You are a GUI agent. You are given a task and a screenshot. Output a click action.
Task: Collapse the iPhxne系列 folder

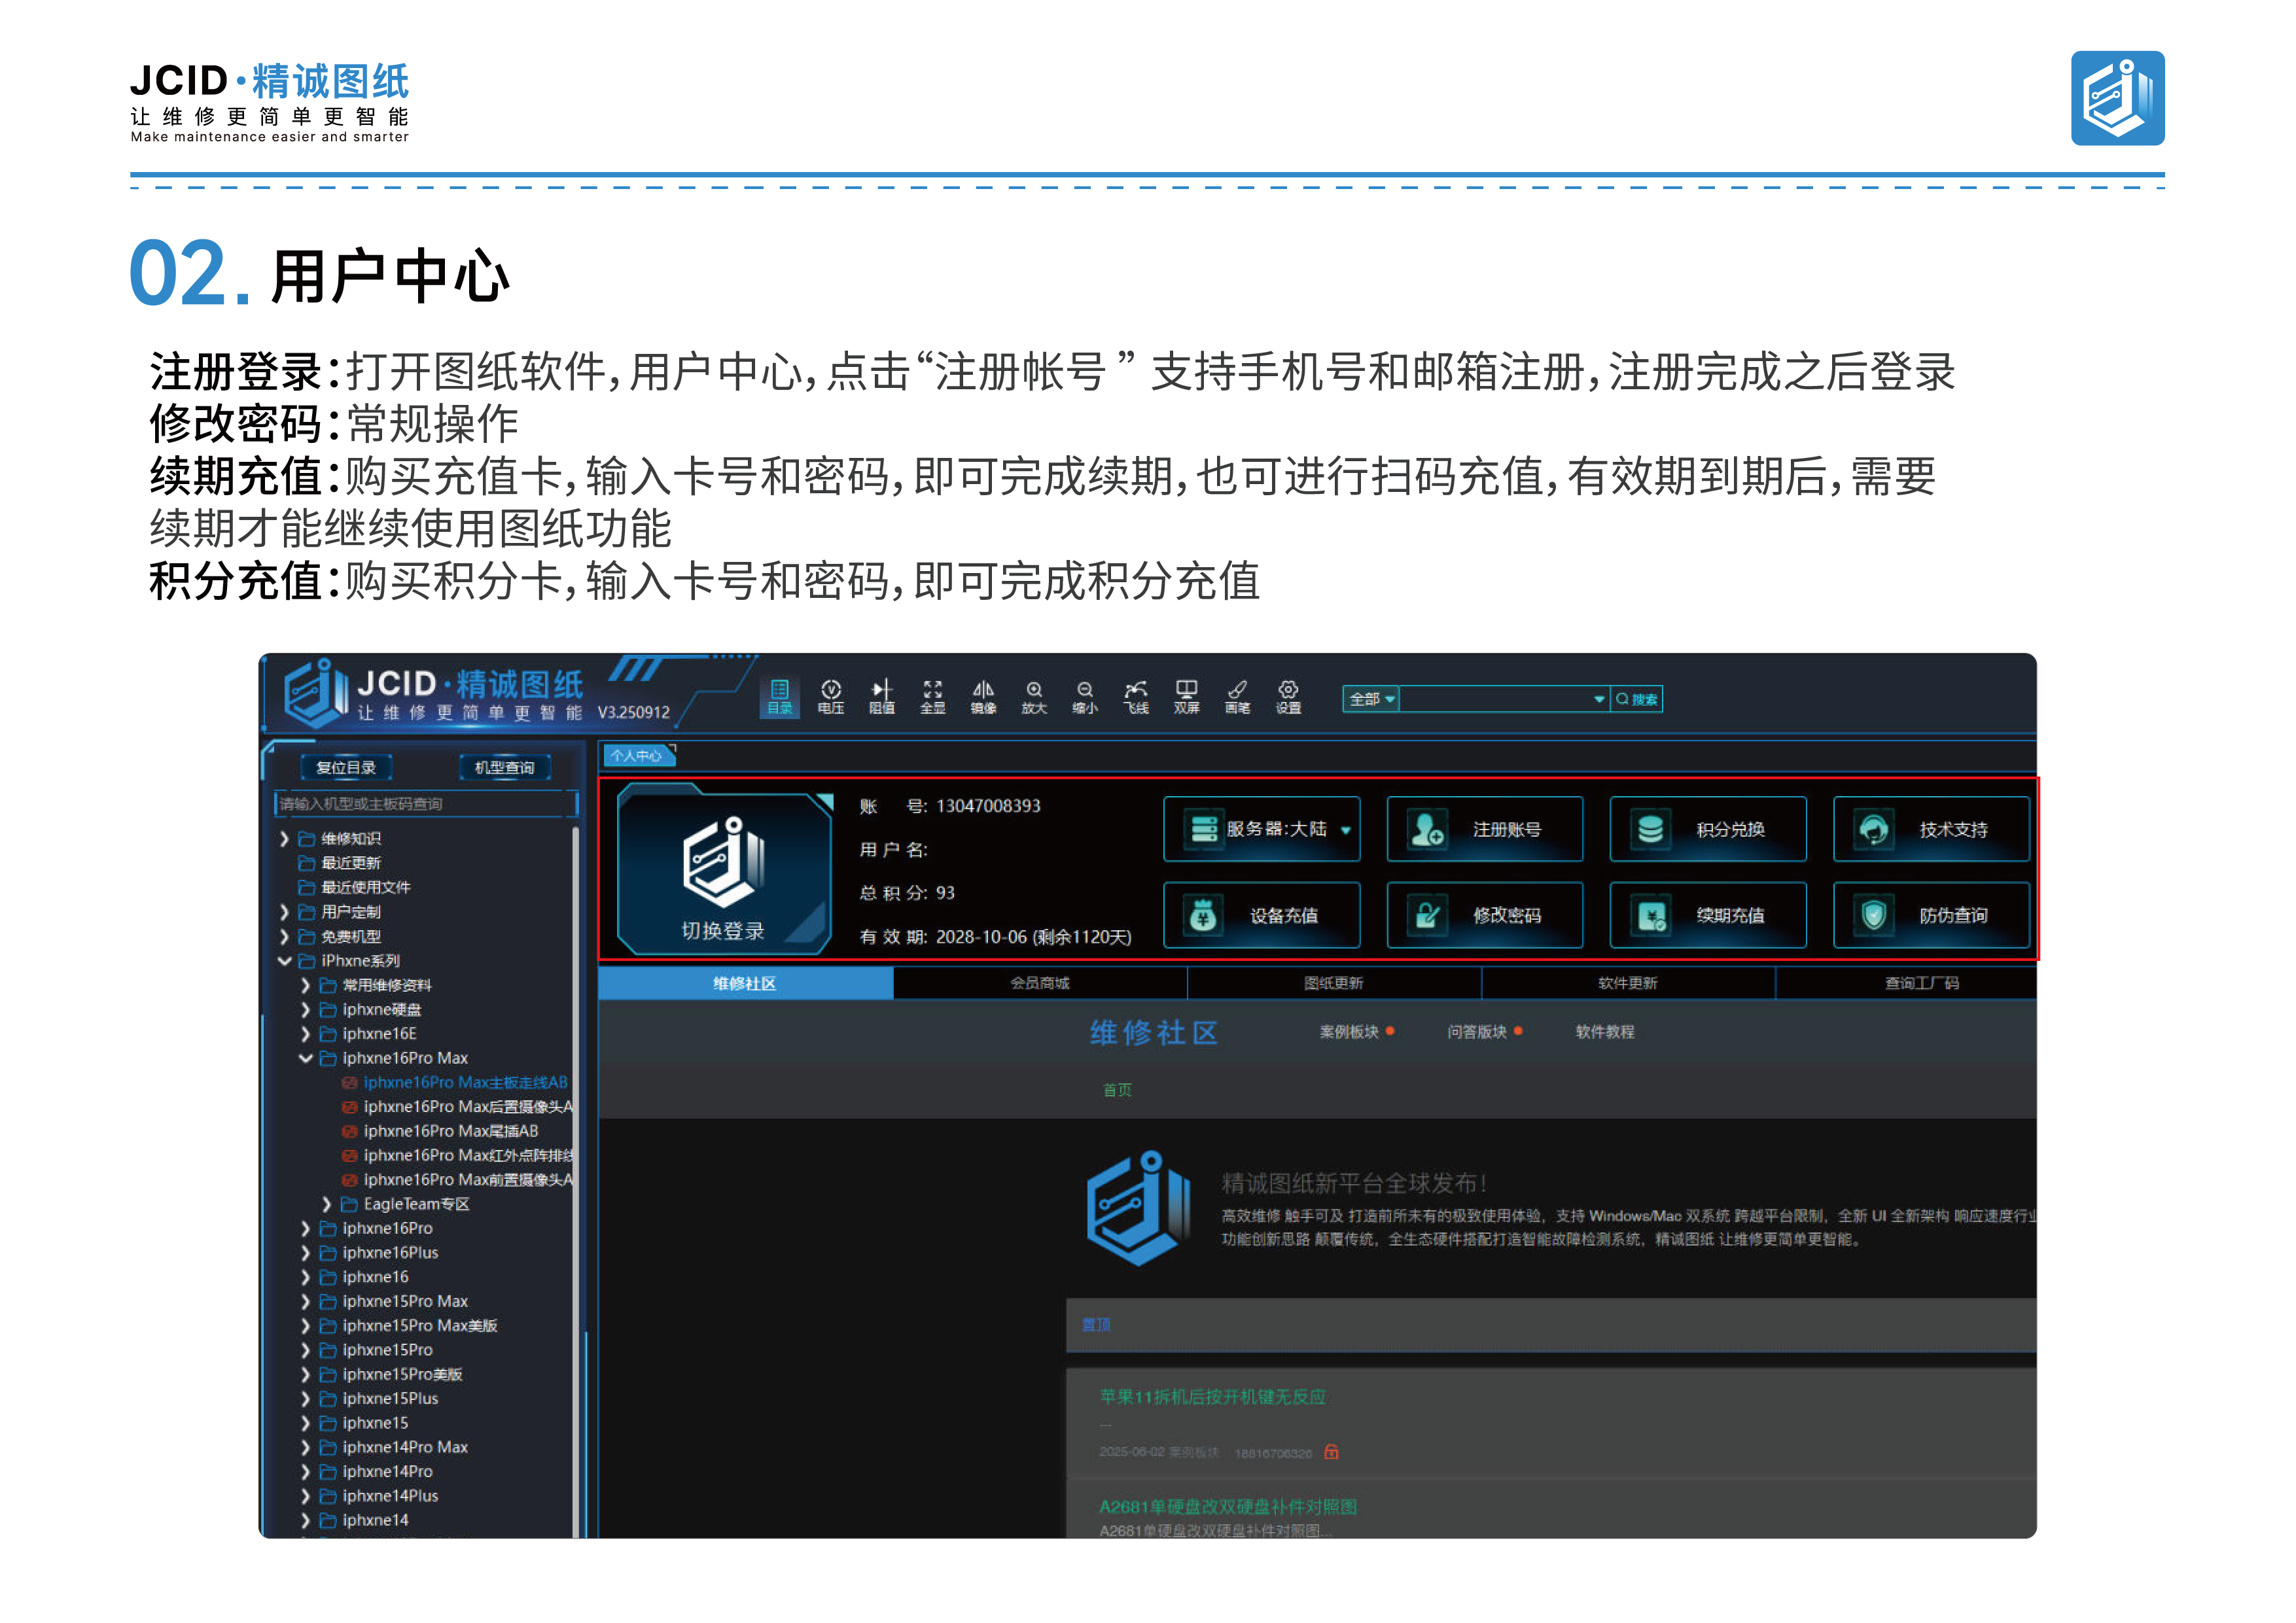(284, 961)
